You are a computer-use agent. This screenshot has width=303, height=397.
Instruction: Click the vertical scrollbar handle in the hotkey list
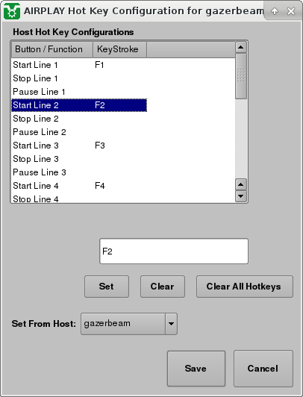(241, 76)
